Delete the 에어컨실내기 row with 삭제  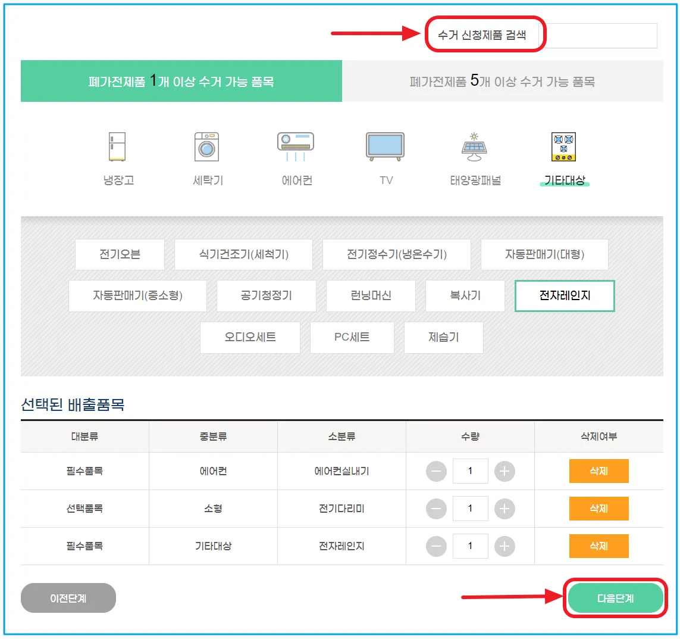pos(598,471)
